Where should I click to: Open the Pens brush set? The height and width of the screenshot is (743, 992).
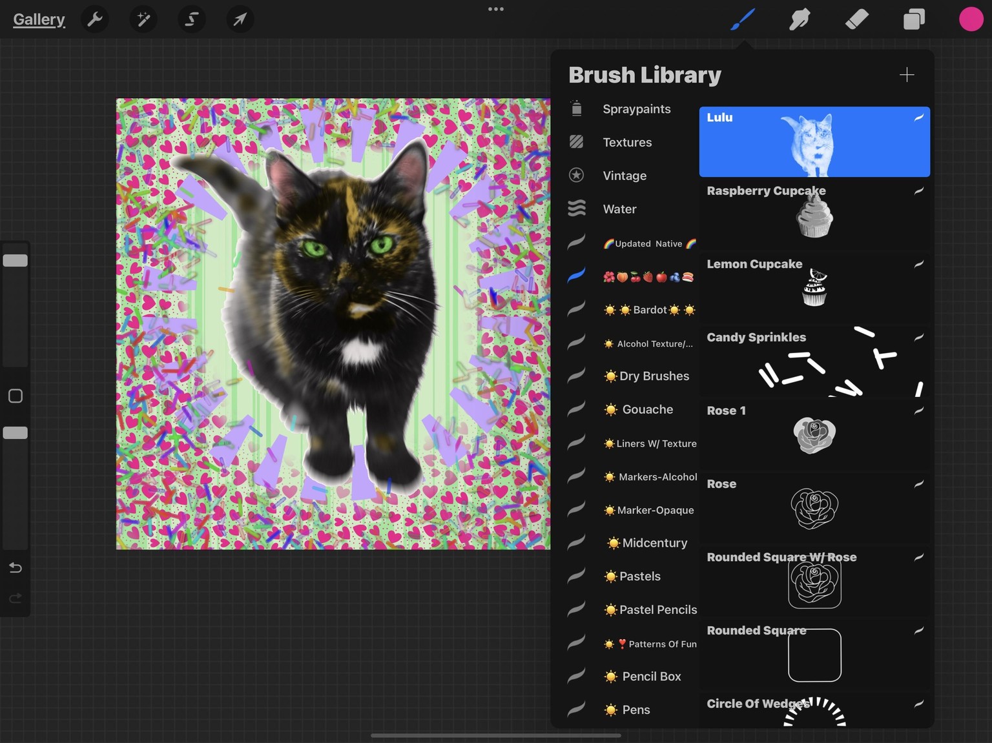point(632,709)
